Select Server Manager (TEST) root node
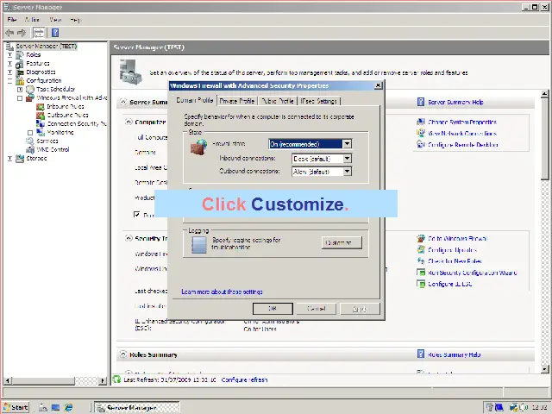Screen dimensions: 552x414 point(46,46)
